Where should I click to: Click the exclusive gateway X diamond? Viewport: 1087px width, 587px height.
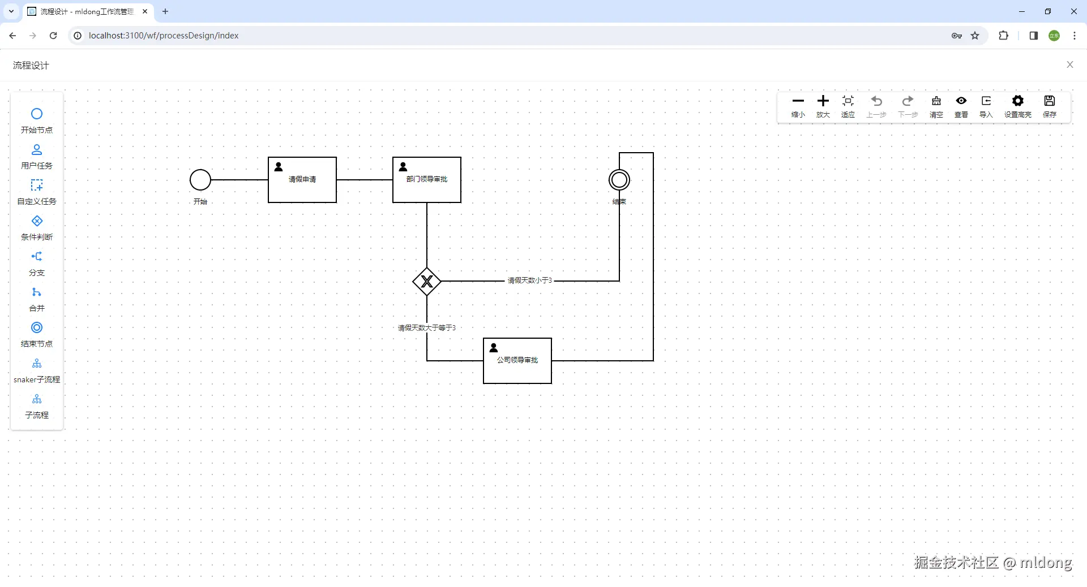tap(427, 281)
